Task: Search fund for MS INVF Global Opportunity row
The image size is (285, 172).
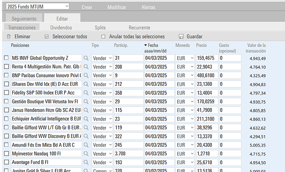Action: coord(86,58)
